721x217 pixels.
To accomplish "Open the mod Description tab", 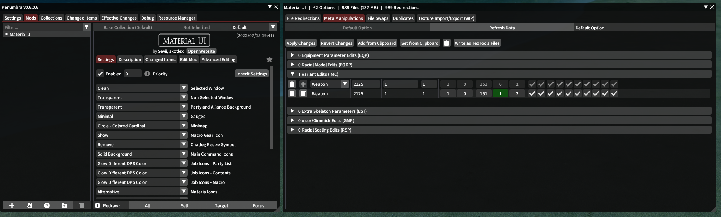I will 130,59.
